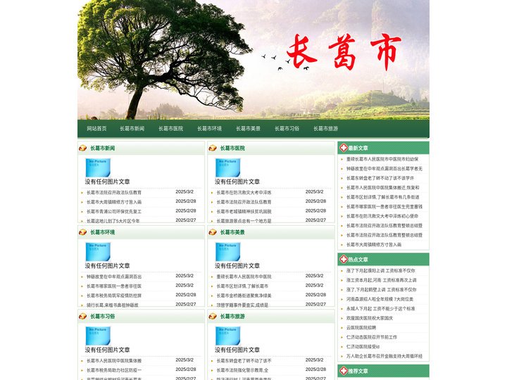
Task: Open the 长葛市环境 section heading link
Action: (x=103, y=232)
